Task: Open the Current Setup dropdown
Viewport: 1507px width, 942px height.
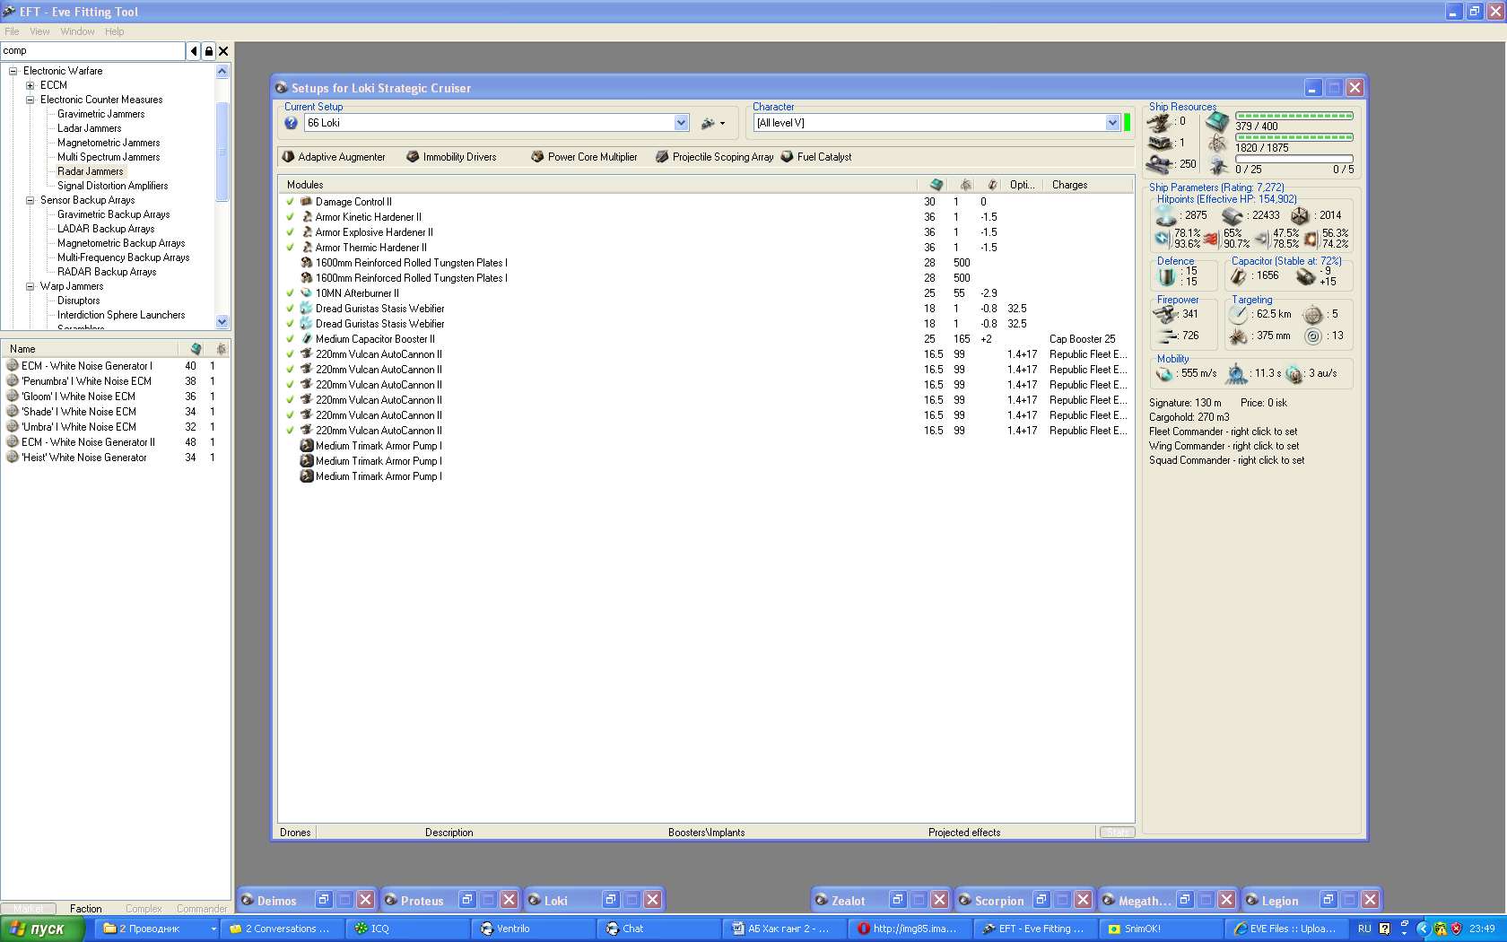Action: coord(681,123)
